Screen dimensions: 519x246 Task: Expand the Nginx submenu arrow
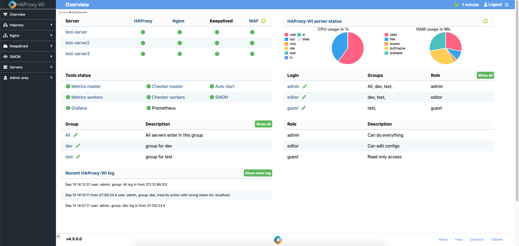pyautogui.click(x=51, y=35)
